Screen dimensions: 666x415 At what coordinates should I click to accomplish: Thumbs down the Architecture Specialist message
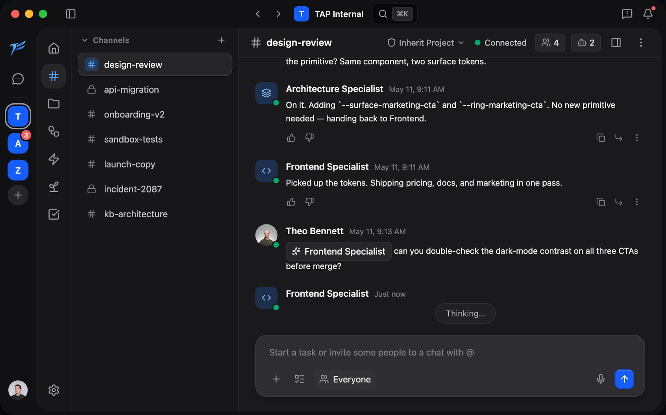point(309,138)
